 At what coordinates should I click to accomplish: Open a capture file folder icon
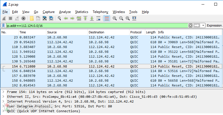[x=32, y=18]
